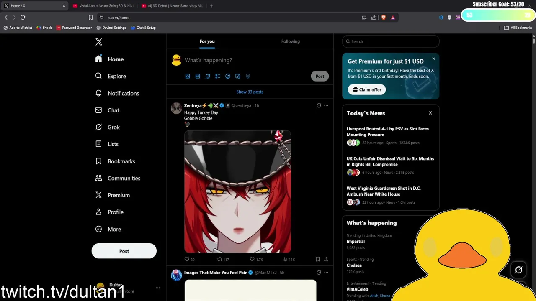536x301 pixels.
Task: Open Lists in the sidebar
Action: point(107,144)
